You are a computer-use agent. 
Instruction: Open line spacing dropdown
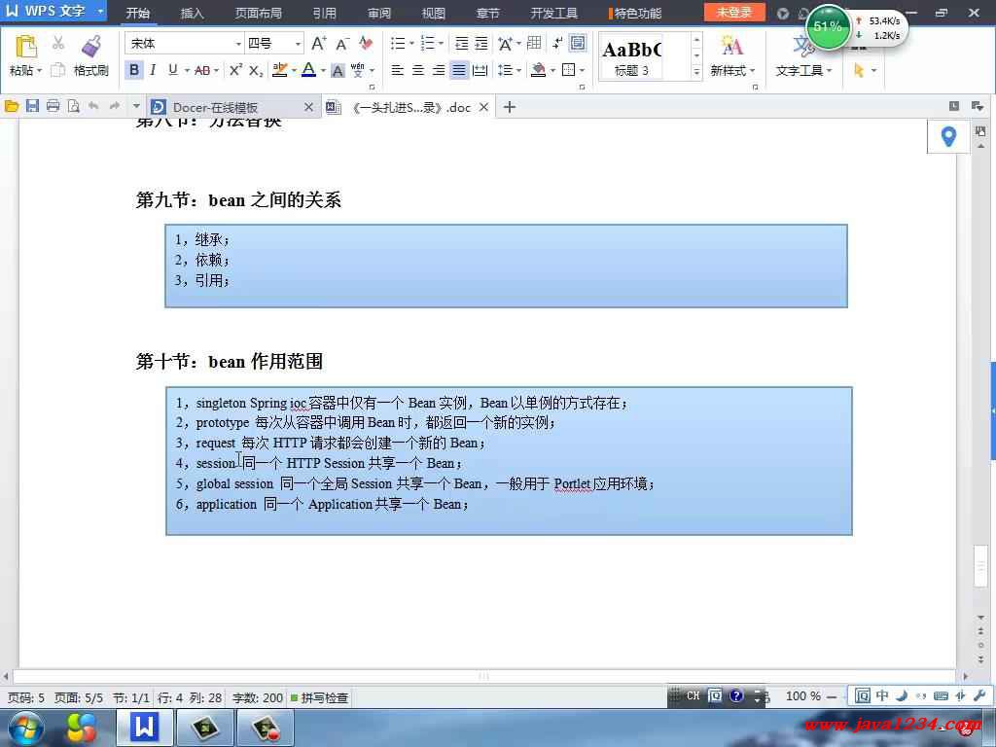(x=519, y=70)
